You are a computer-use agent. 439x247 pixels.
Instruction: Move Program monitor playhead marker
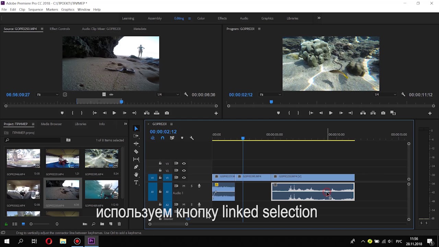point(271,102)
